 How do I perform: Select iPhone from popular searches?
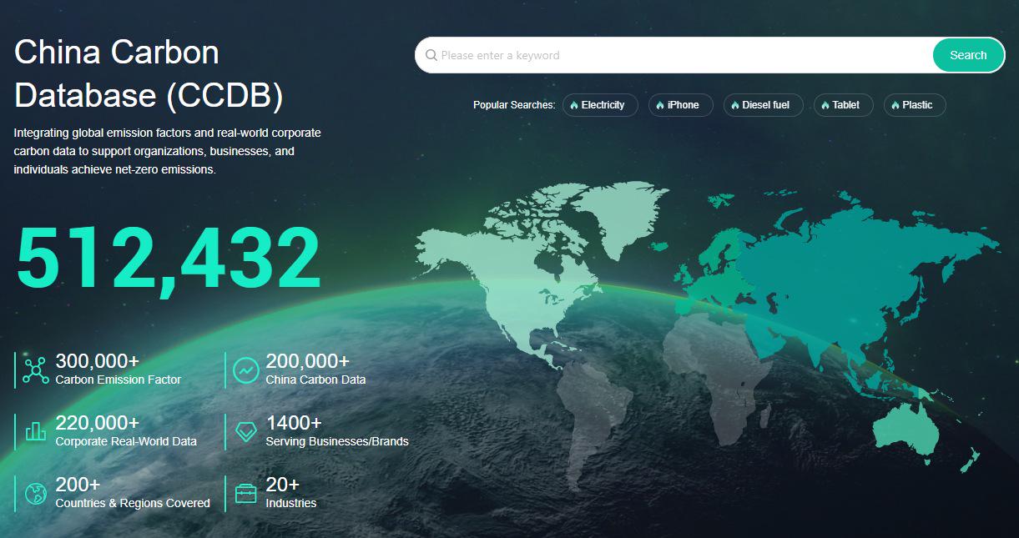tap(681, 105)
